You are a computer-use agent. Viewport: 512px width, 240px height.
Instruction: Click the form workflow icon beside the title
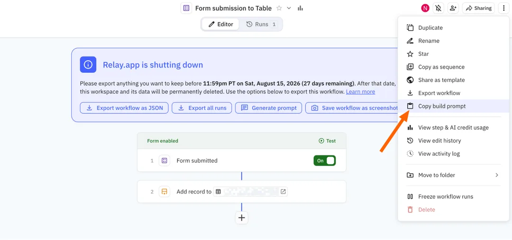coord(186,8)
